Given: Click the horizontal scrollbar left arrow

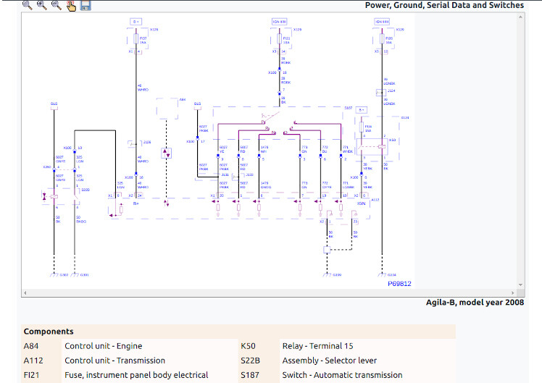Looking at the screenshot, I should point(25,293).
